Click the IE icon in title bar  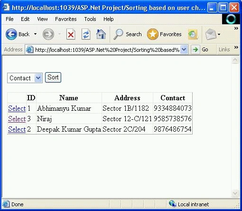pos(6,7)
